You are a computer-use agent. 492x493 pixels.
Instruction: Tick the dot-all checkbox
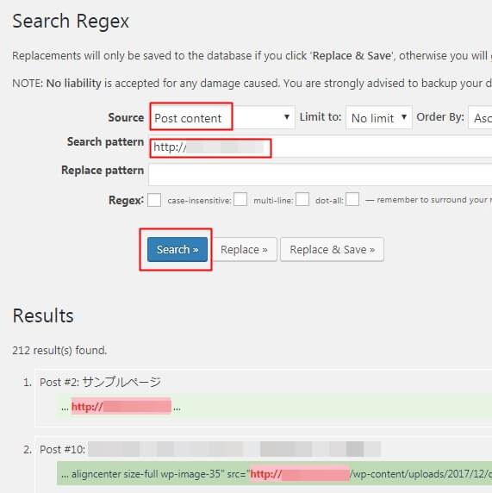(352, 199)
